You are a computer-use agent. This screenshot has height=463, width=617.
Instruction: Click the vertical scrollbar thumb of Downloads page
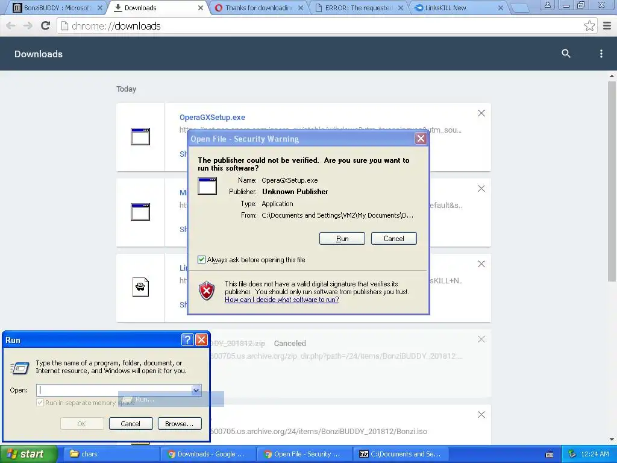pos(612,181)
